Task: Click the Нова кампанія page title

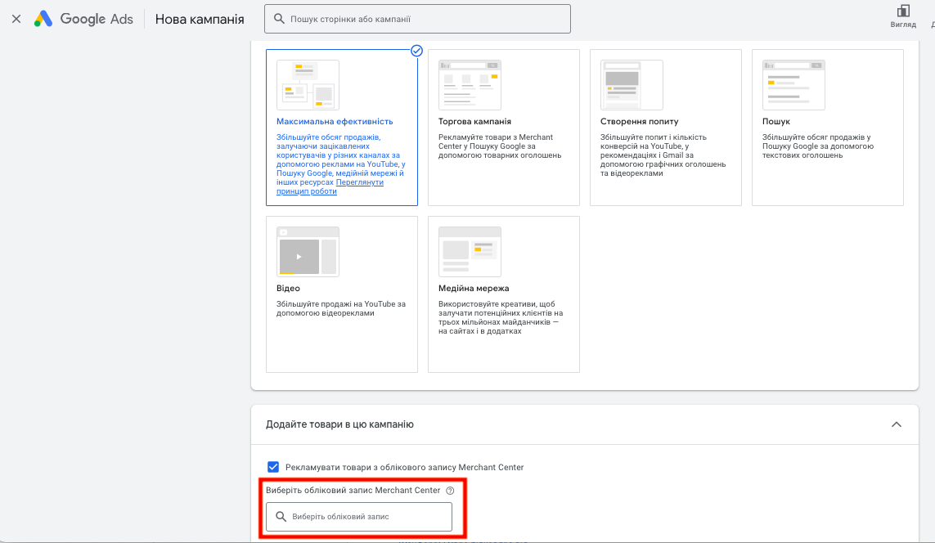Action: pos(200,19)
